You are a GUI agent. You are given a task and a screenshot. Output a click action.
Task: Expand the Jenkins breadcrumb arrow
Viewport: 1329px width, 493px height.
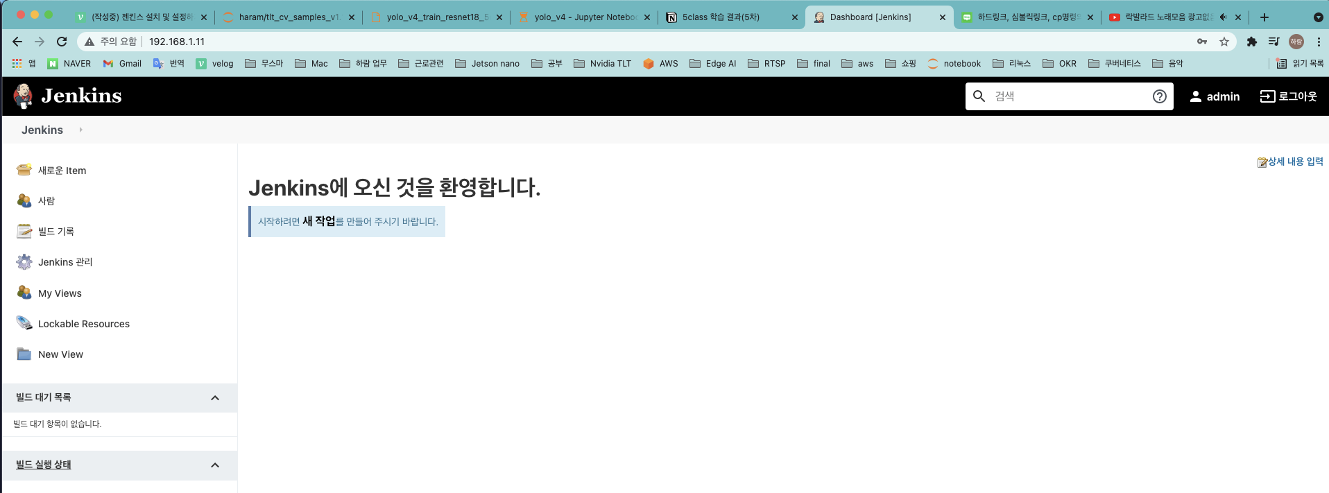click(x=80, y=130)
